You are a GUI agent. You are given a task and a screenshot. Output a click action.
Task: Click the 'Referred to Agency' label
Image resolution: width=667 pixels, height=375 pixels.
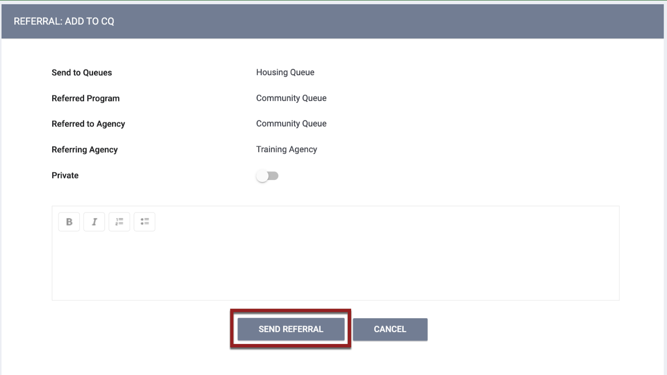click(88, 124)
